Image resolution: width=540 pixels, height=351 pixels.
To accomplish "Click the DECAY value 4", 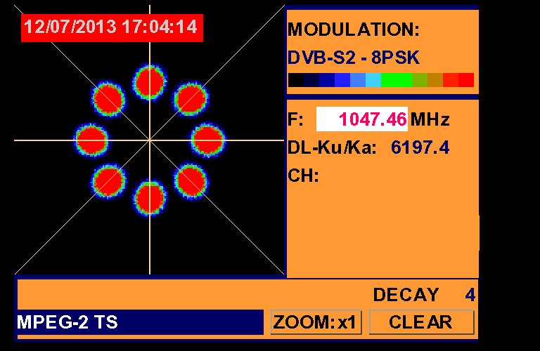I will click(470, 295).
